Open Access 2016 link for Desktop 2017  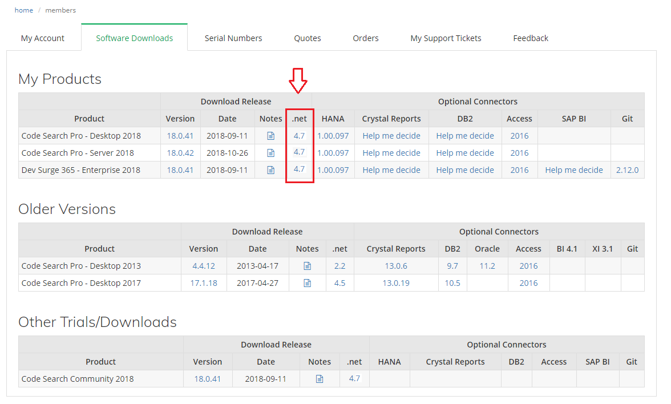tap(528, 283)
